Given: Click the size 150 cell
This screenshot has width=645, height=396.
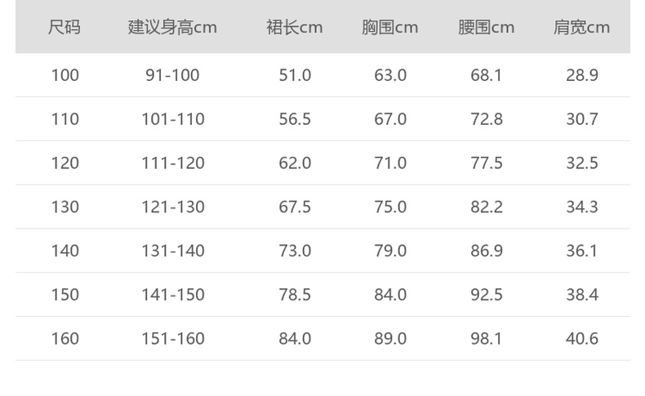Looking at the screenshot, I should [64, 295].
